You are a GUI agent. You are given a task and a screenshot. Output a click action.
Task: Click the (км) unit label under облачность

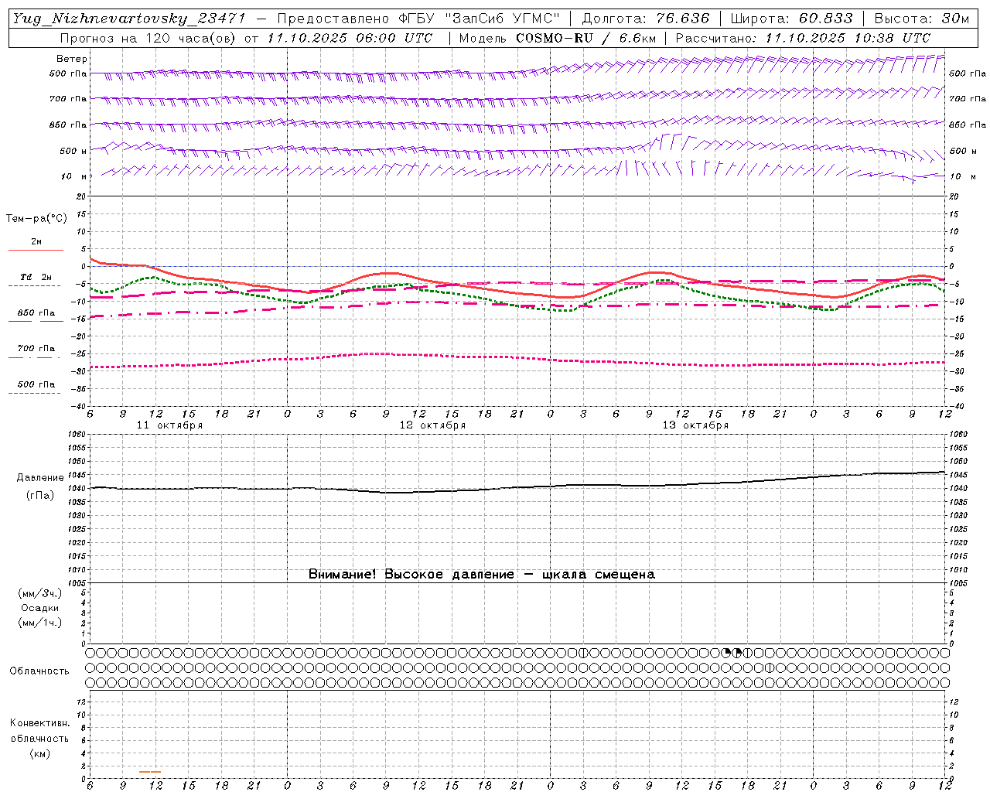point(39,753)
